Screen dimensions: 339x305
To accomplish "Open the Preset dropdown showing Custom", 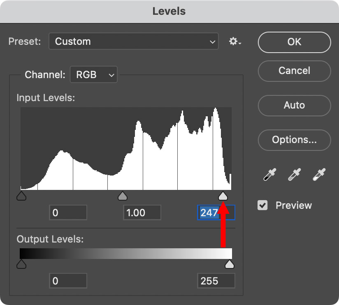I will (x=134, y=42).
